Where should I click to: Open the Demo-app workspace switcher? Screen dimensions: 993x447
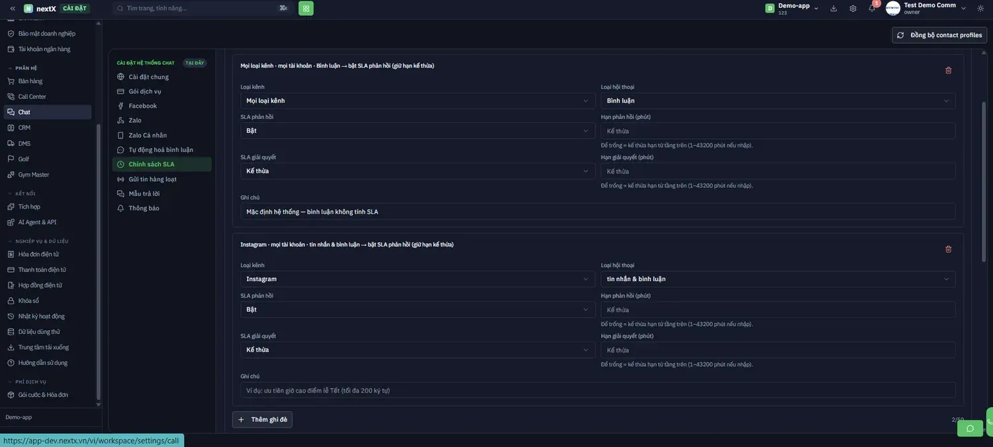pos(792,9)
